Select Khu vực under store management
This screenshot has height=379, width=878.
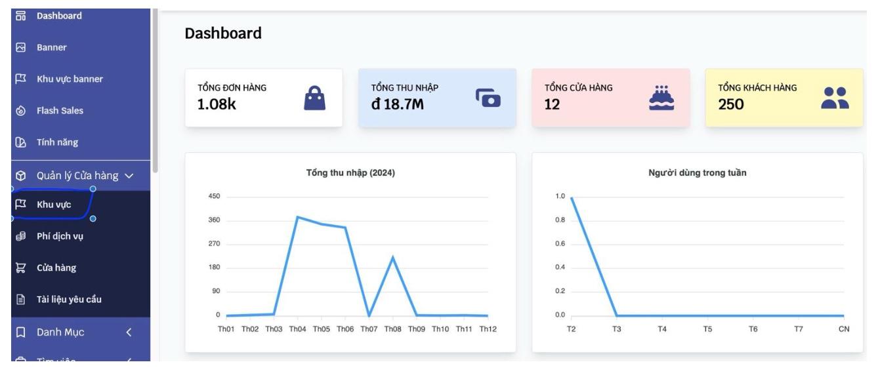(54, 205)
